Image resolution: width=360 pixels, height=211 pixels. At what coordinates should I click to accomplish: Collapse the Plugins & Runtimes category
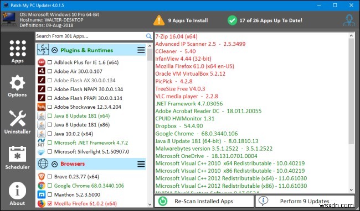pos(54,50)
